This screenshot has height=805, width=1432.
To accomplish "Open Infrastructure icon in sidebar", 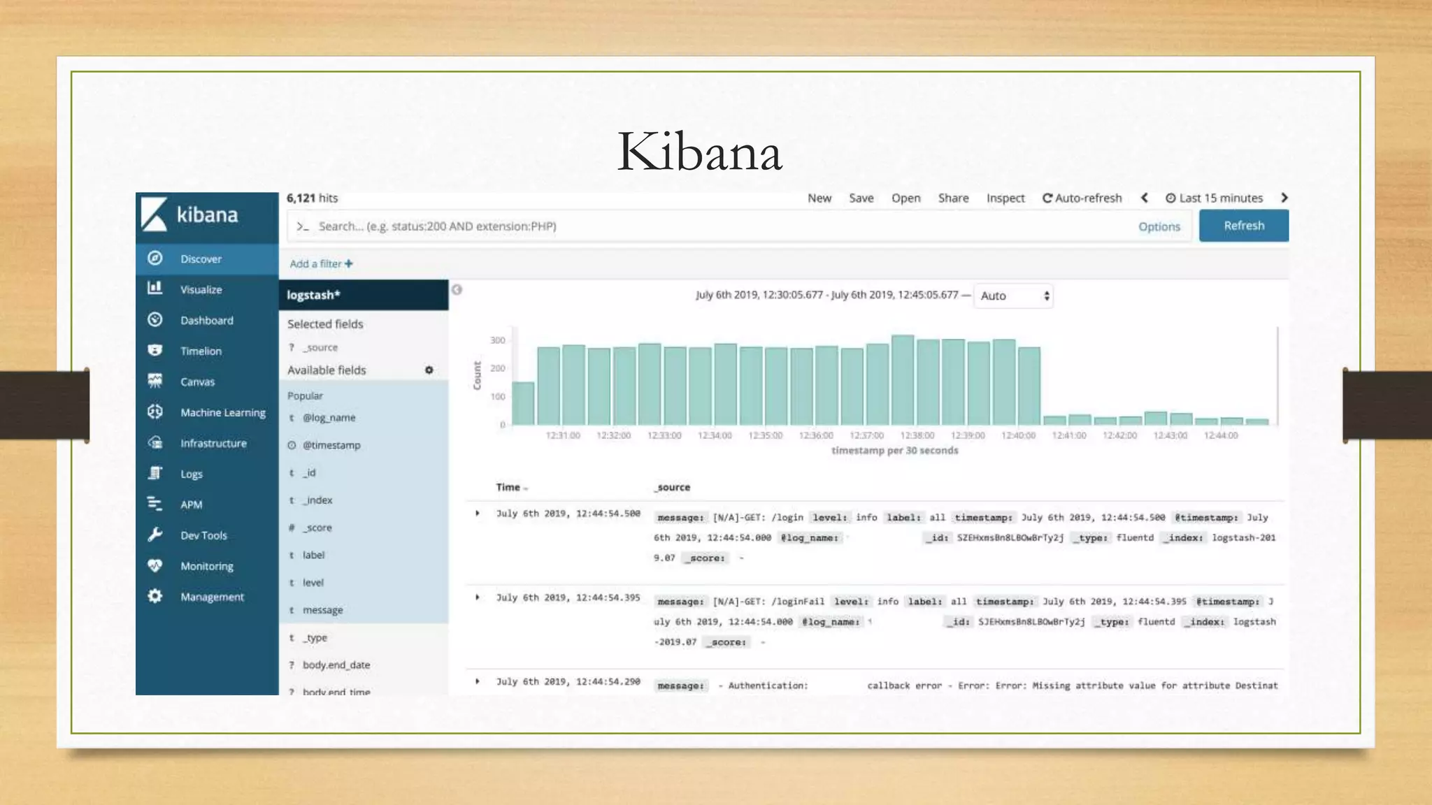I will pos(155,442).
